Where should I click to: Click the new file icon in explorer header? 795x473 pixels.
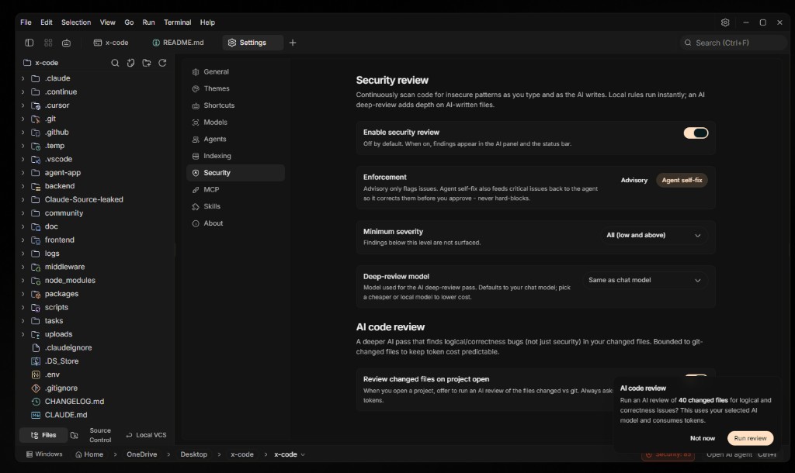tap(130, 63)
